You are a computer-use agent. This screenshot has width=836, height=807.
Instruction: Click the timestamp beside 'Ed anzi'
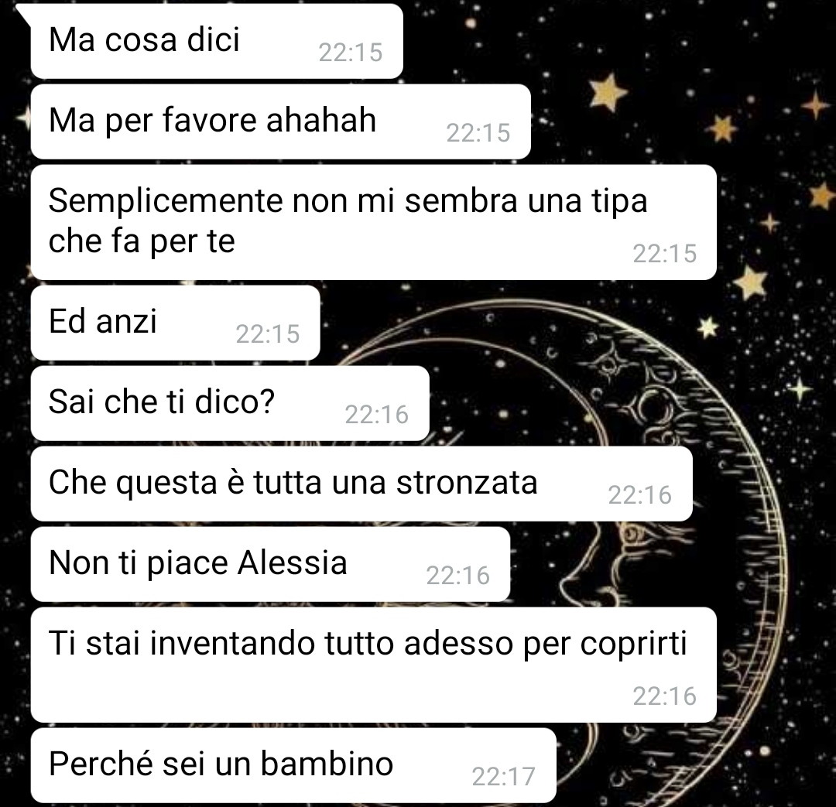pyautogui.click(x=268, y=334)
